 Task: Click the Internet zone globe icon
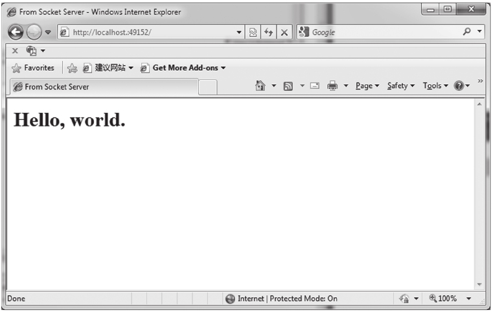click(230, 299)
